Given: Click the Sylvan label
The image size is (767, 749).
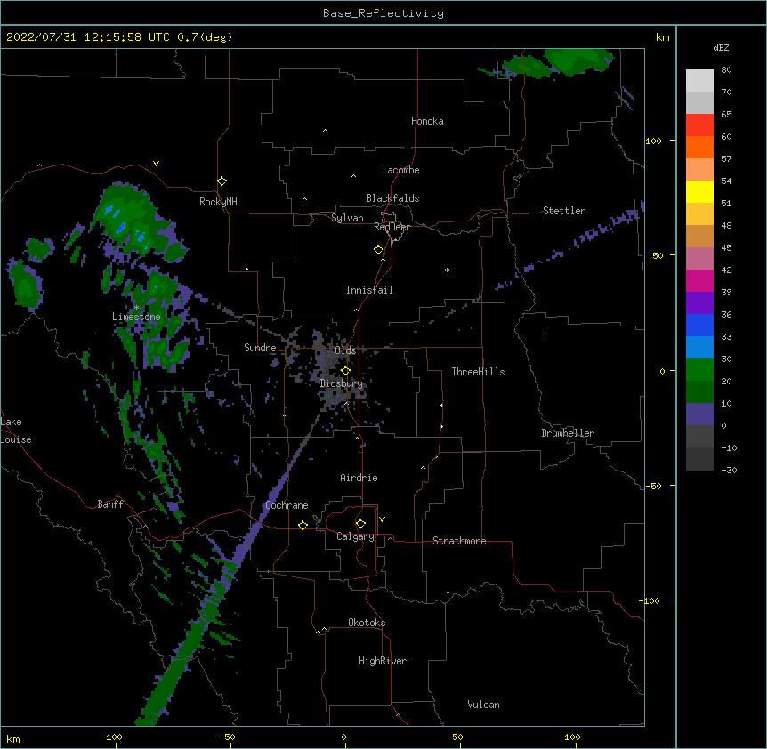Looking at the screenshot, I should point(347,218).
